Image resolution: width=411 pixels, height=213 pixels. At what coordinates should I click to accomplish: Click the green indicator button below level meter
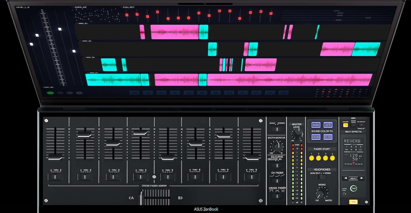(x=50, y=93)
